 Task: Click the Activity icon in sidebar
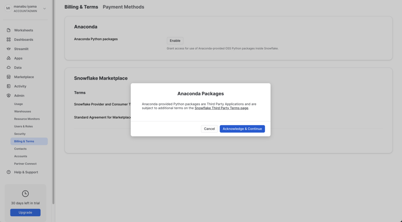tap(9, 86)
